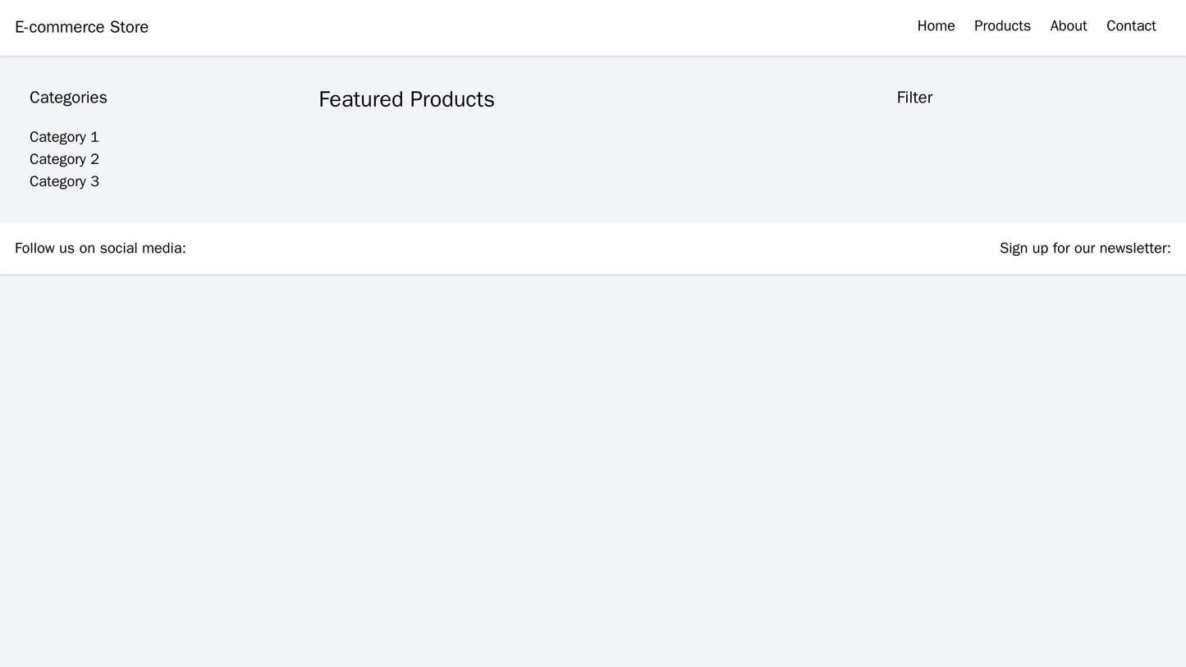Click the Filter panel heading
This screenshot has width=1186, height=667.
point(914,98)
